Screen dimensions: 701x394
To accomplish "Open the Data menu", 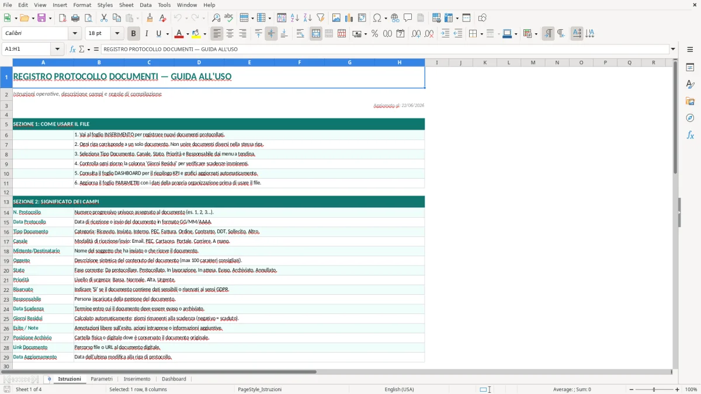I will click(x=145, y=5).
